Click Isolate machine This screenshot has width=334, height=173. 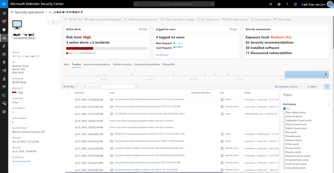261,19
